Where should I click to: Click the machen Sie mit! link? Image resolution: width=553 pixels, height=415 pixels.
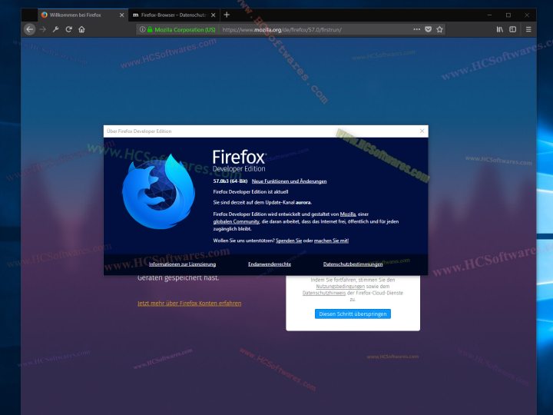point(331,241)
